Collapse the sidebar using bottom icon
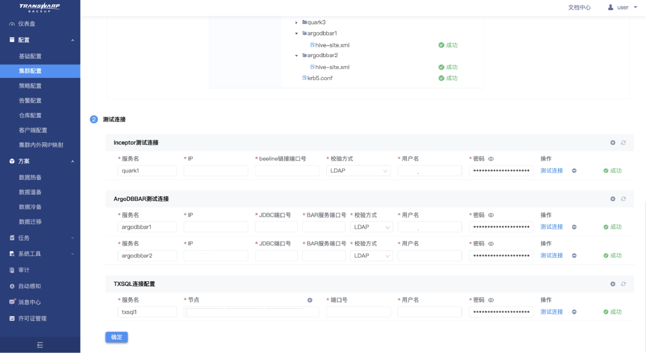 point(40,345)
